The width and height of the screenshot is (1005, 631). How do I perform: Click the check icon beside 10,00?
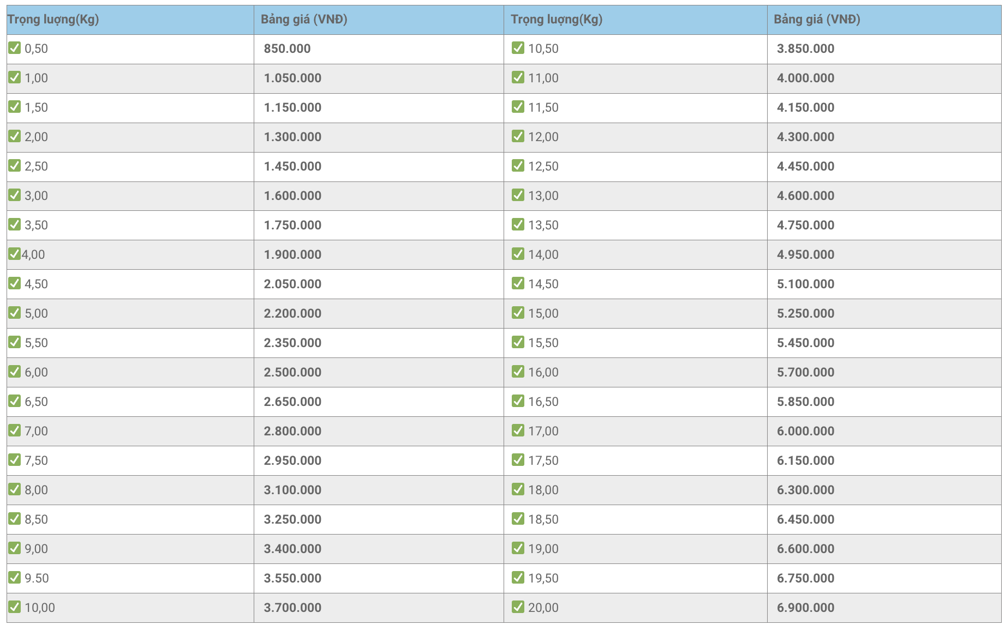[x=14, y=607]
